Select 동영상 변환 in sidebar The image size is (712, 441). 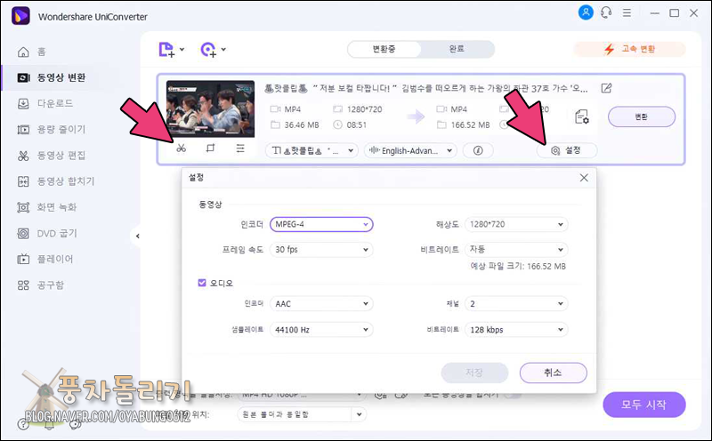(x=61, y=77)
